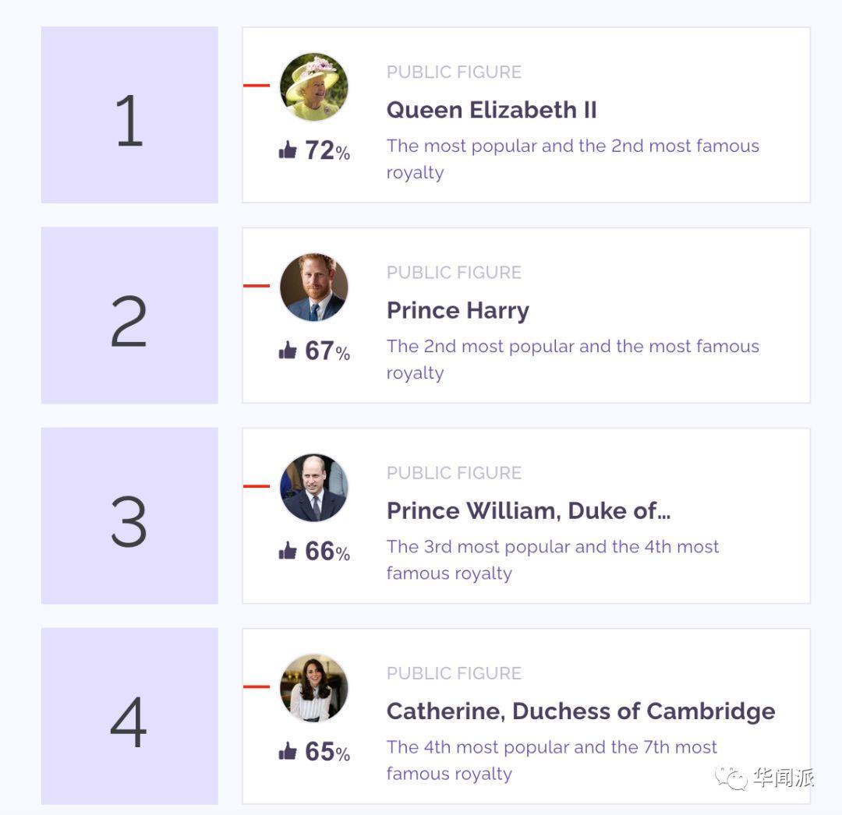Screen dimensions: 842x815
Task: Open the Queen Elizabeth II title link
Action: pyautogui.click(x=491, y=110)
